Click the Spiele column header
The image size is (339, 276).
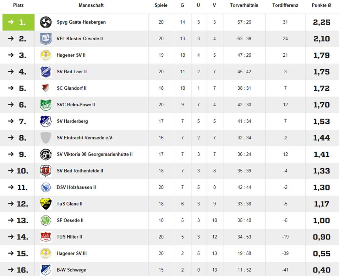click(x=161, y=5)
